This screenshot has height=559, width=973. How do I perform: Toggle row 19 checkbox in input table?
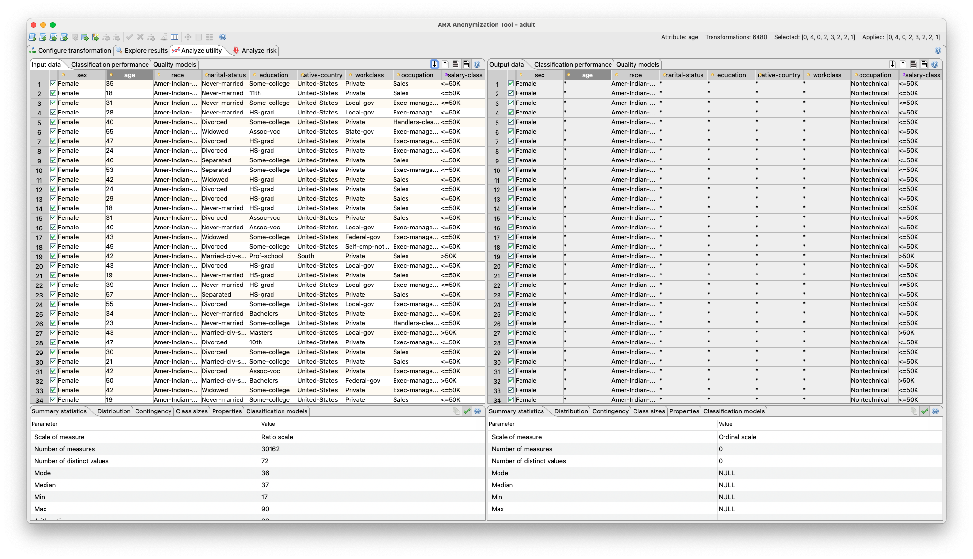click(53, 256)
